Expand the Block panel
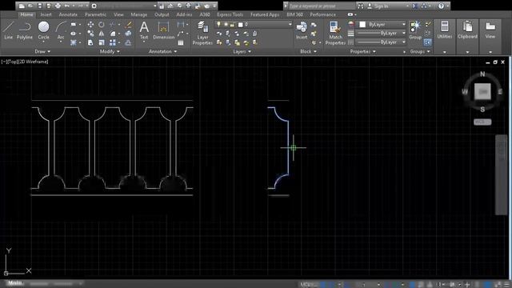512x288 pixels. tap(308, 51)
